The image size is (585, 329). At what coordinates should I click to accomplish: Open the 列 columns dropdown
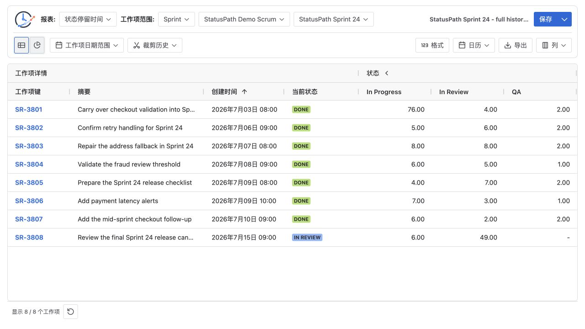pyautogui.click(x=554, y=45)
